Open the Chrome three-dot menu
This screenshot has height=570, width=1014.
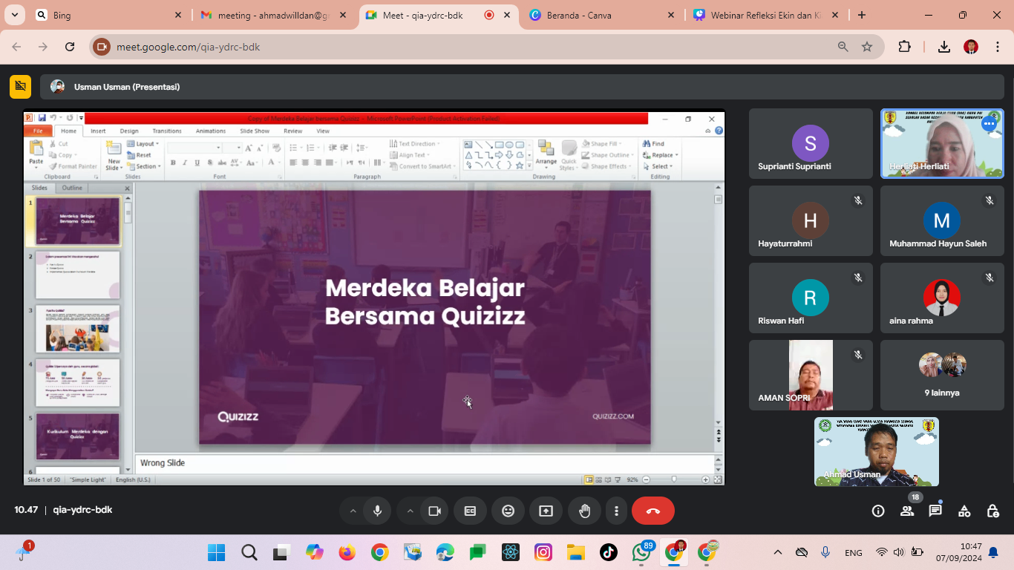coord(997,47)
